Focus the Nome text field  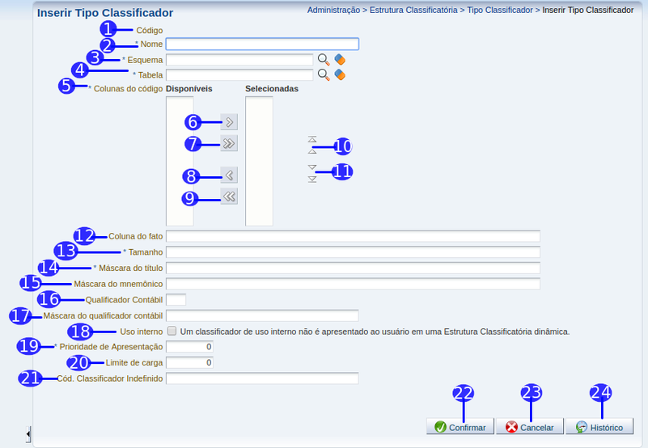click(x=262, y=44)
